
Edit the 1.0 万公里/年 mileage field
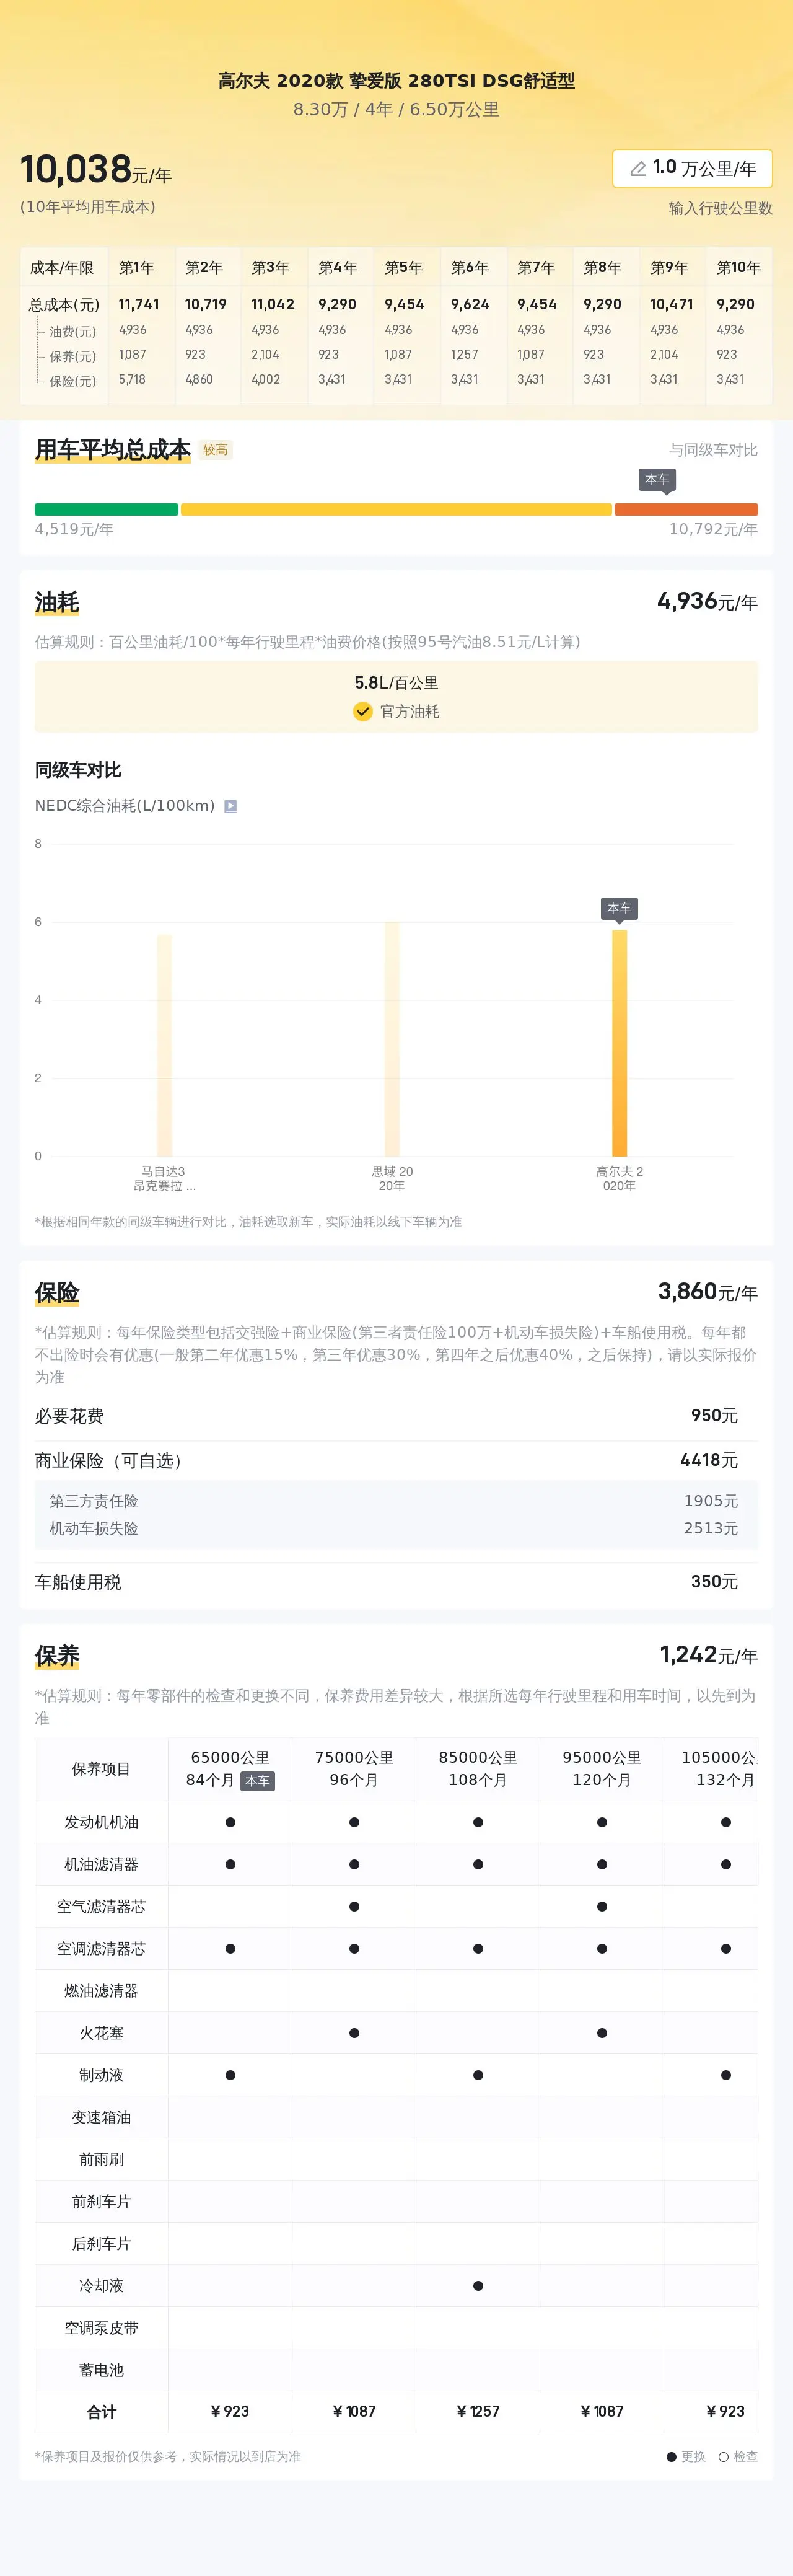coord(692,168)
